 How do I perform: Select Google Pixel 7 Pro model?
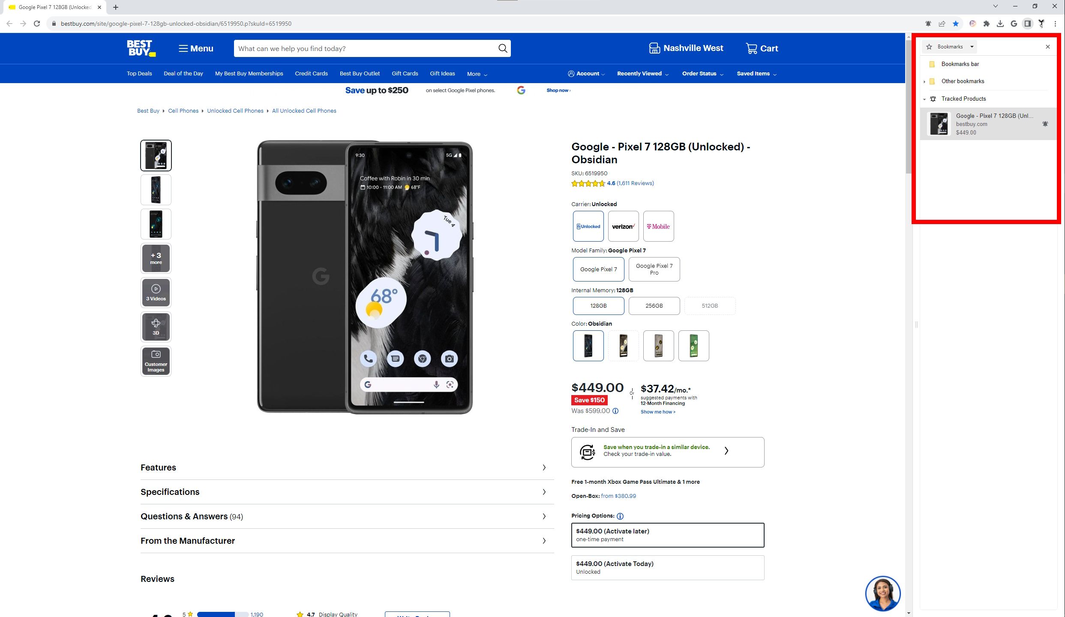(654, 269)
